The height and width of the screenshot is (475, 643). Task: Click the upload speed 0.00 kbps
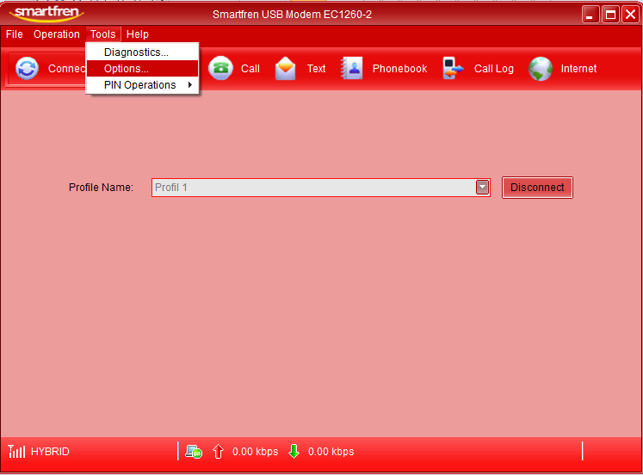coord(255,452)
